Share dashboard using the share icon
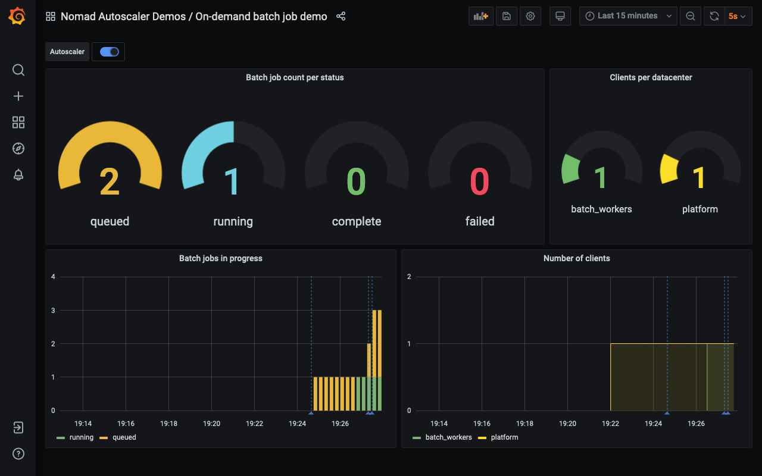Image resolution: width=762 pixels, height=476 pixels. [341, 16]
